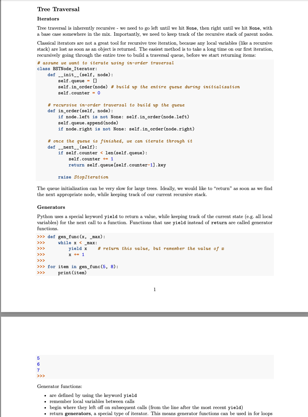Select the self.queue.append(node) line
This screenshot has height=417, width=308.
pos(88,123)
